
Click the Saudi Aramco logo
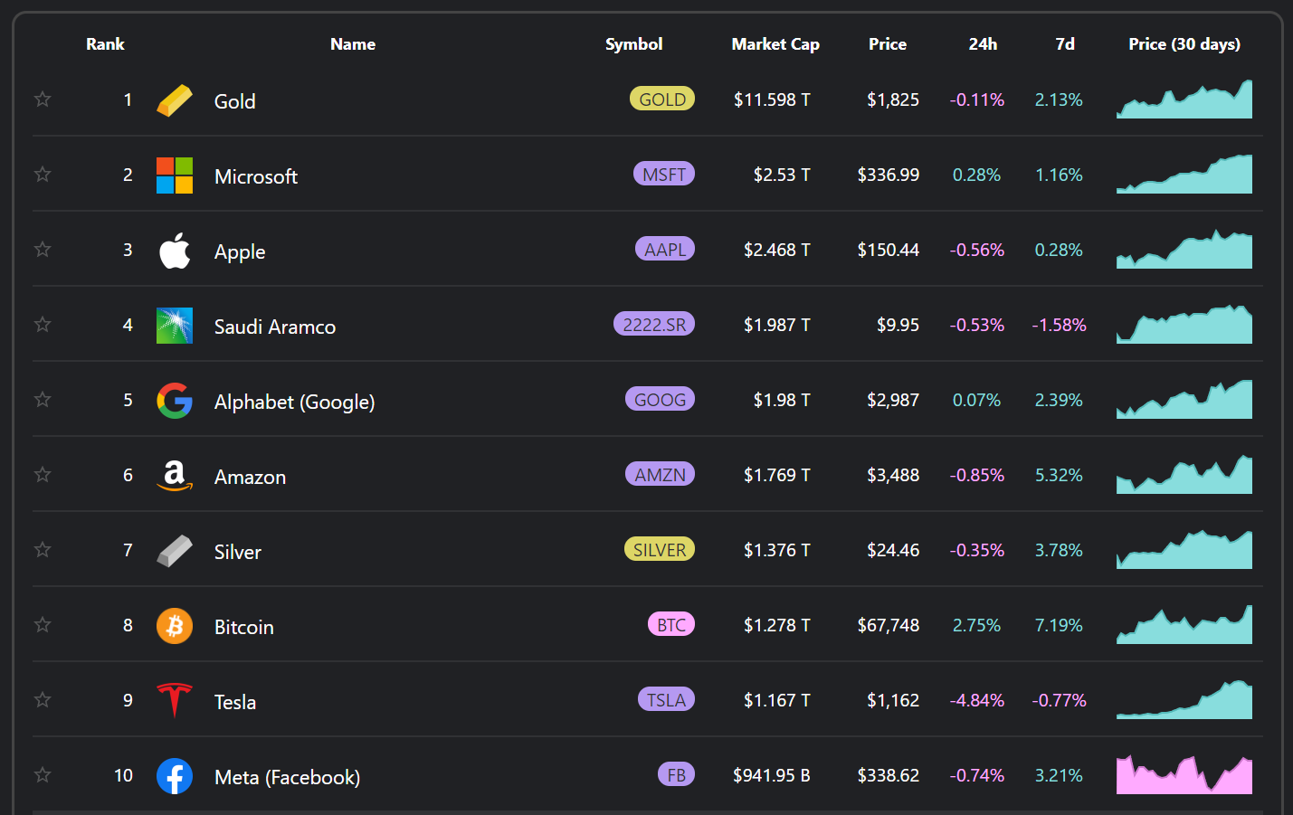pyautogui.click(x=175, y=326)
